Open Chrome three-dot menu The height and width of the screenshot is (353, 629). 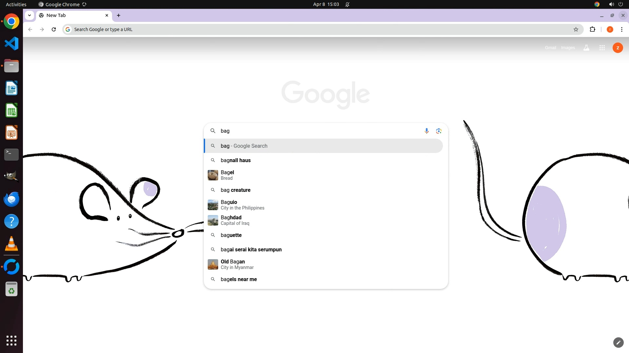coord(621,29)
